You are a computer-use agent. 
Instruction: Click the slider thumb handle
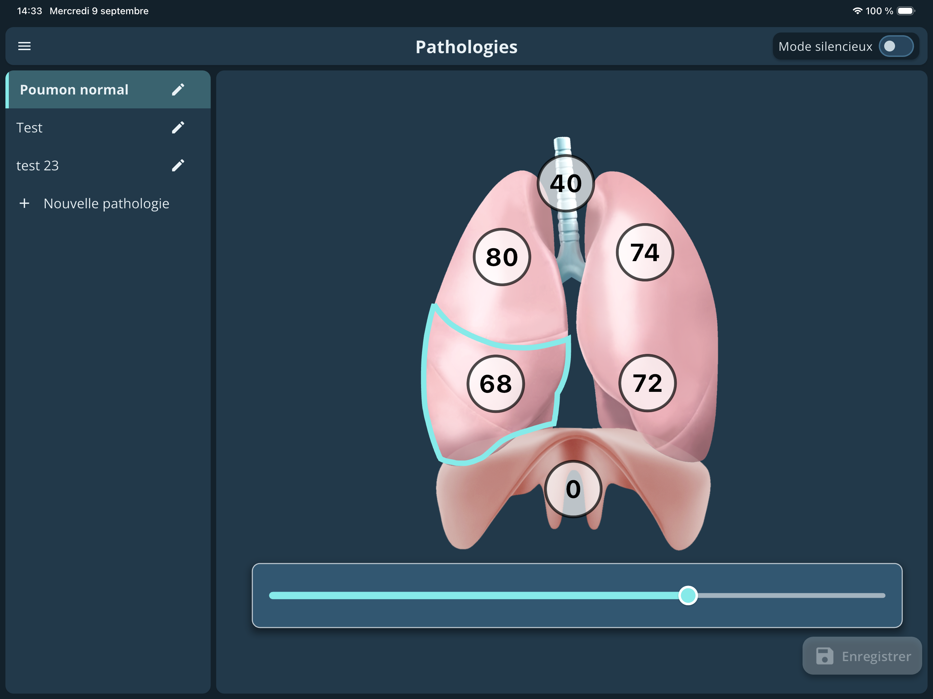click(x=688, y=595)
